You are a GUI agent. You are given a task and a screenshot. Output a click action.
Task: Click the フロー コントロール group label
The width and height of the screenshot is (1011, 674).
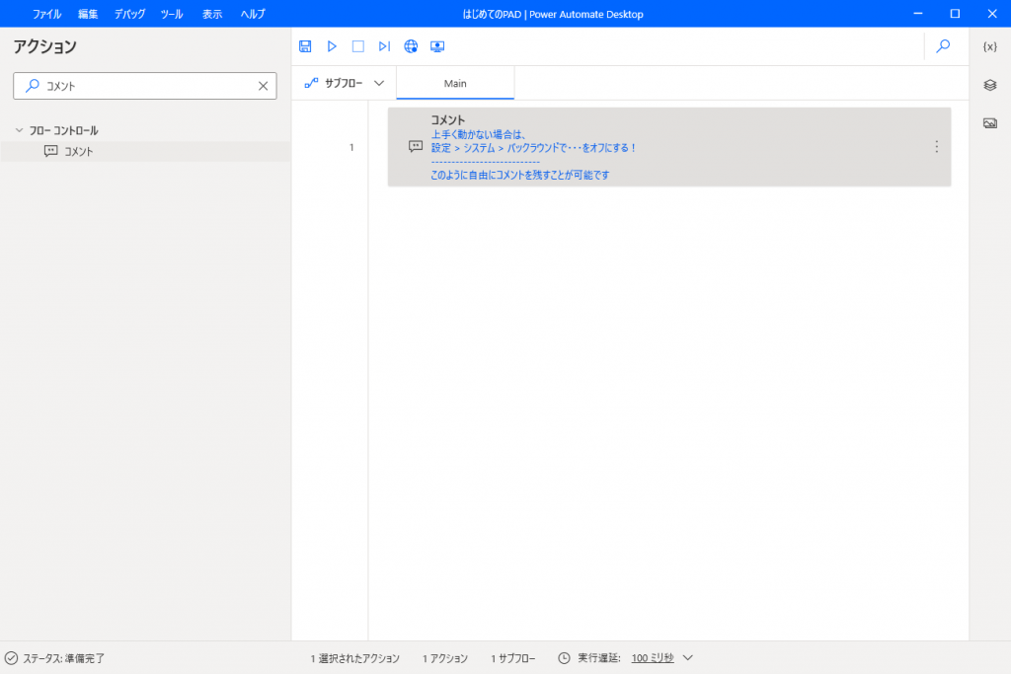[64, 131]
